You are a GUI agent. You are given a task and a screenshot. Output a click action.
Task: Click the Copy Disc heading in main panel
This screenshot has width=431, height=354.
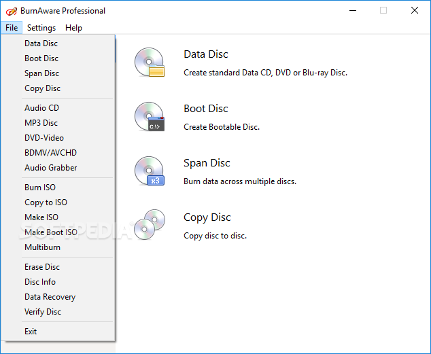pyautogui.click(x=207, y=217)
